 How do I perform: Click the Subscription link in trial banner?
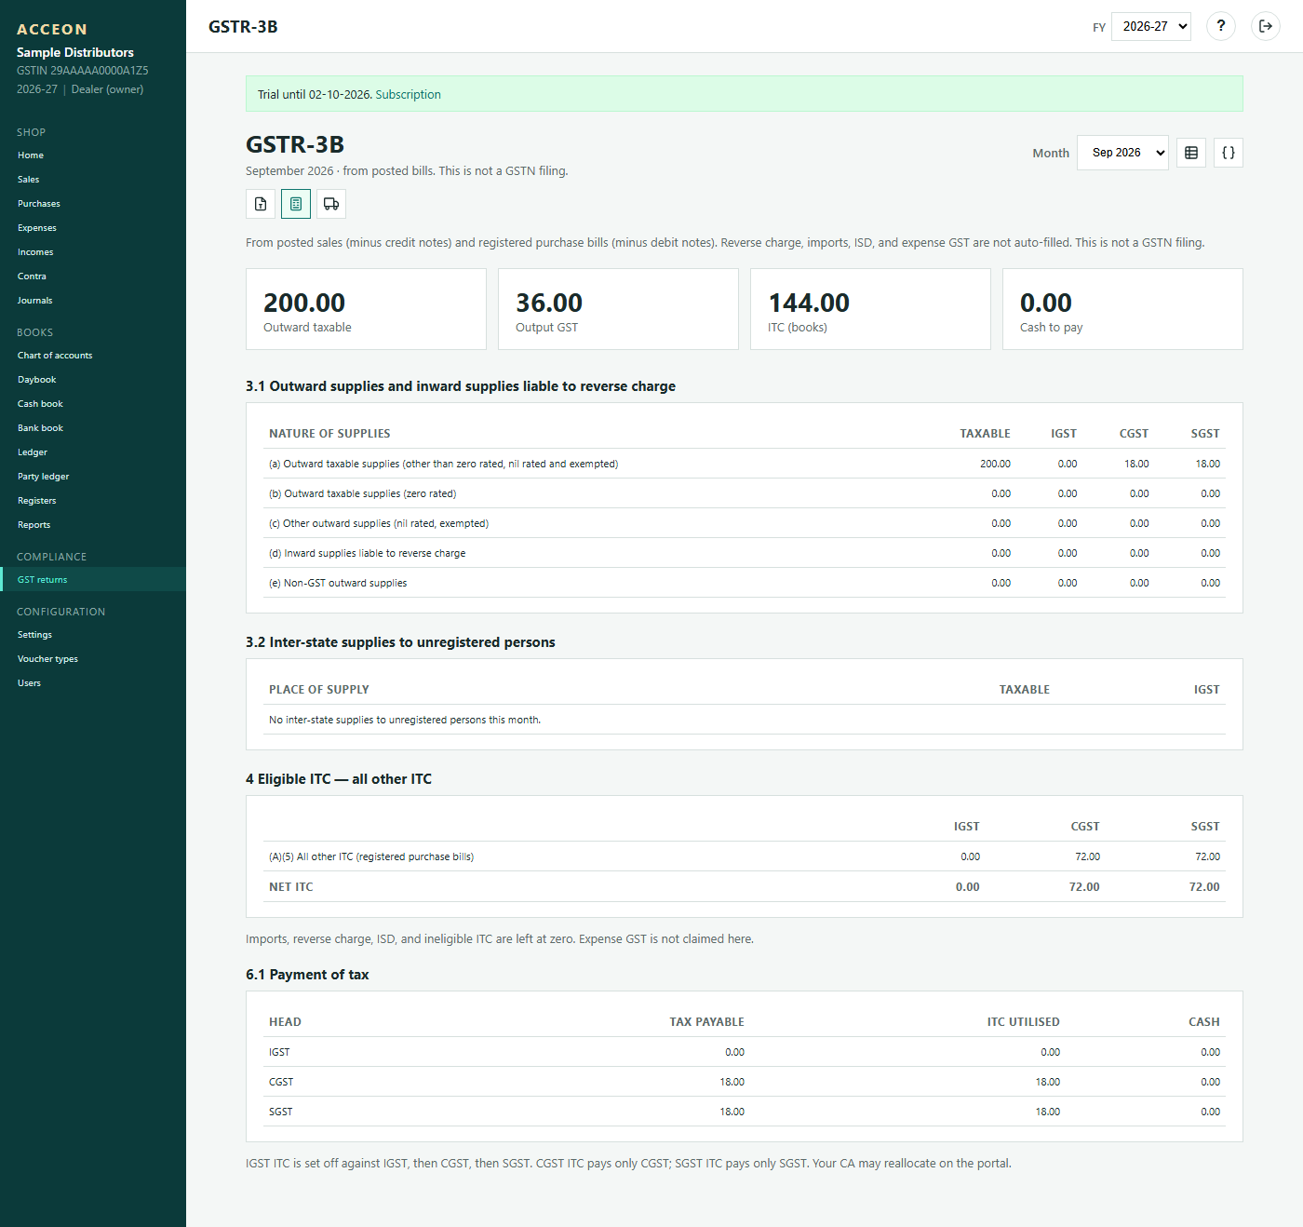point(408,94)
